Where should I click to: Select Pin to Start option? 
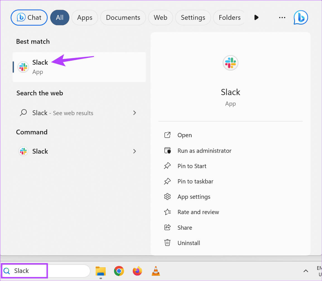coord(192,166)
